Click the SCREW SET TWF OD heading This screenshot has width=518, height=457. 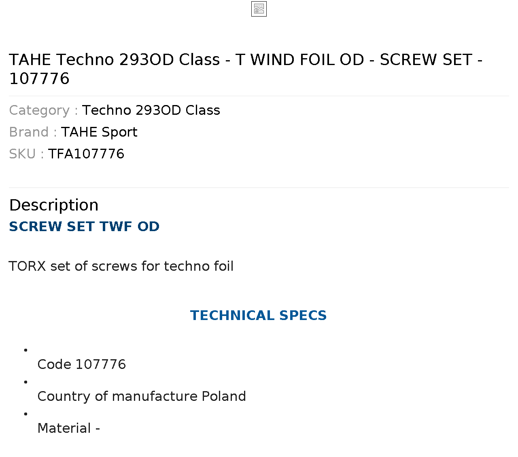point(84,226)
